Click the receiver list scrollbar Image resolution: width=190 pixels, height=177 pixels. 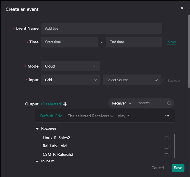pyautogui.click(x=174, y=146)
